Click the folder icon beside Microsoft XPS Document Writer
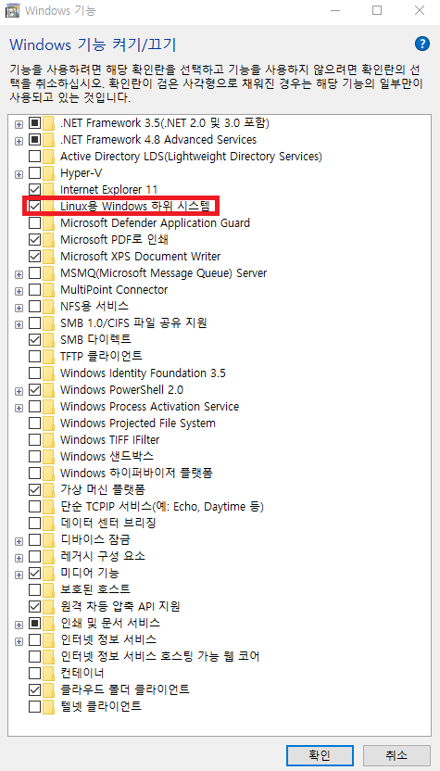 [48, 256]
